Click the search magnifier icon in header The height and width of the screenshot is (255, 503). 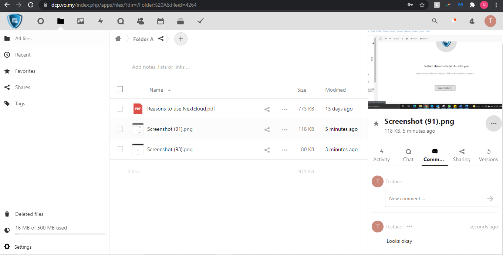pyautogui.click(x=435, y=21)
